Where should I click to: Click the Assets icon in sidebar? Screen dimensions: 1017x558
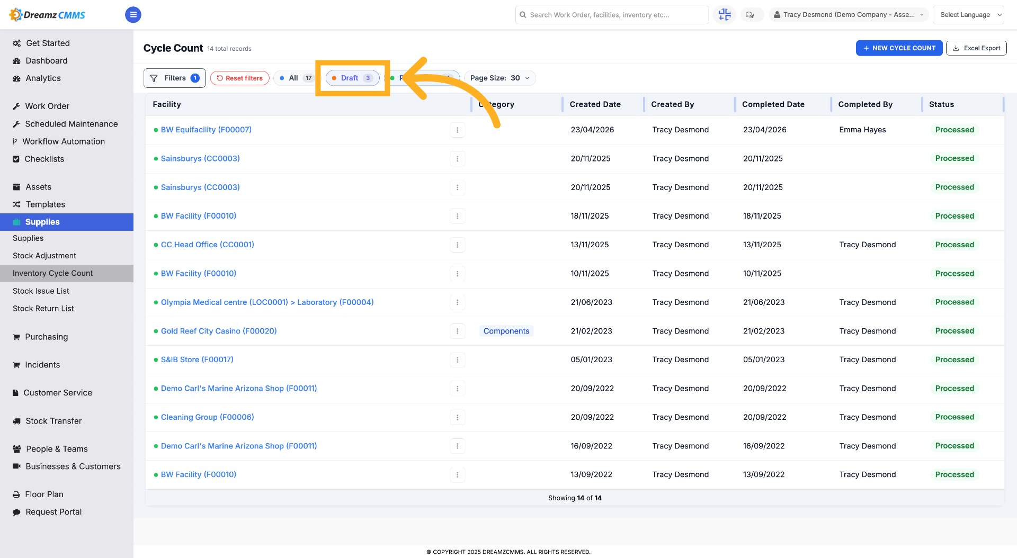(16, 187)
